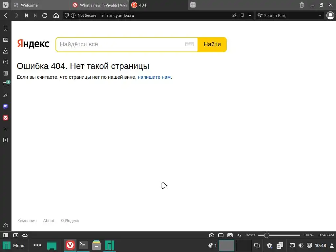This screenshot has width=336, height=252.
Task: Go to the home page
Action: click(x=56, y=15)
